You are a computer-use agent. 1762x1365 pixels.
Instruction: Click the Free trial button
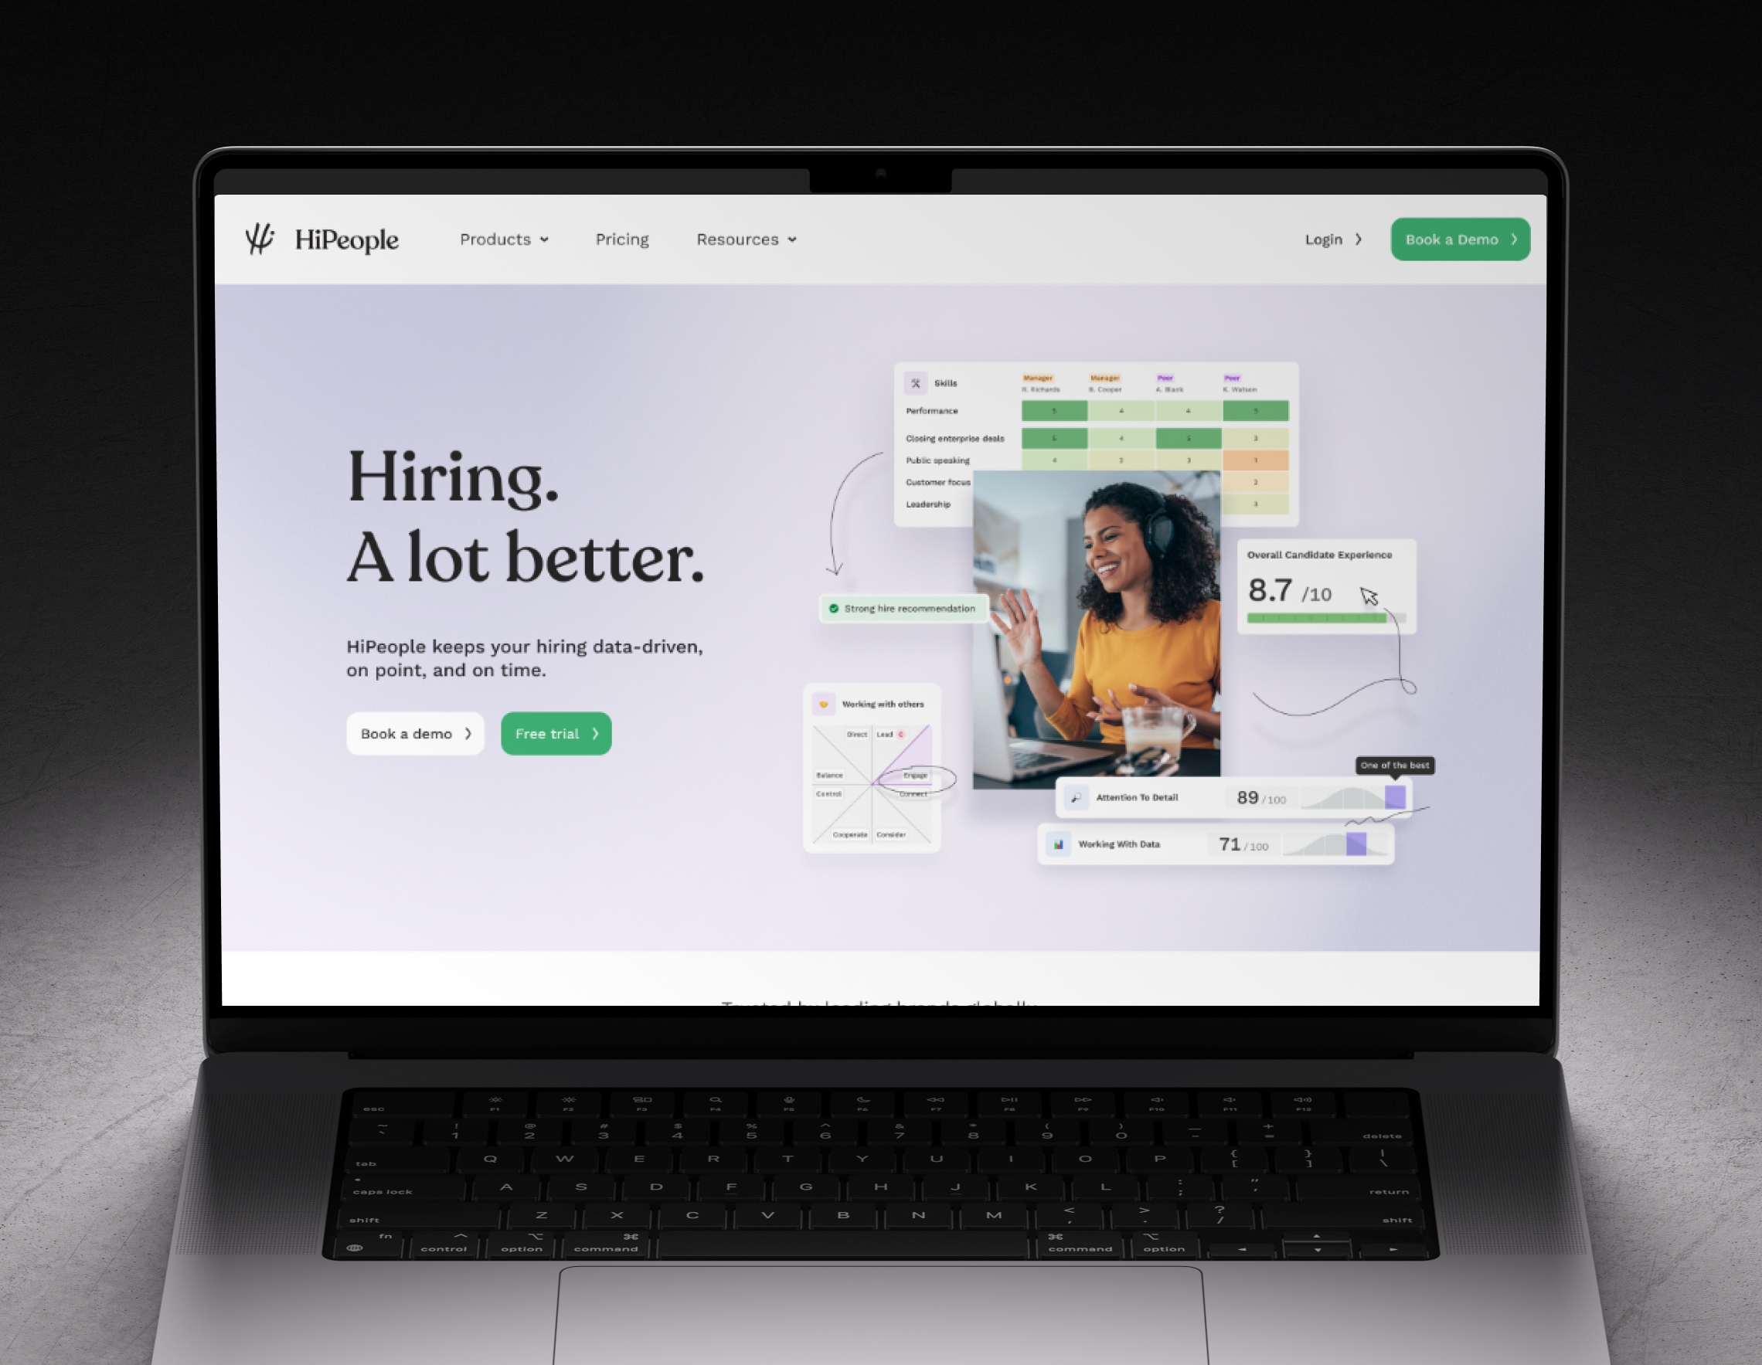tap(556, 733)
